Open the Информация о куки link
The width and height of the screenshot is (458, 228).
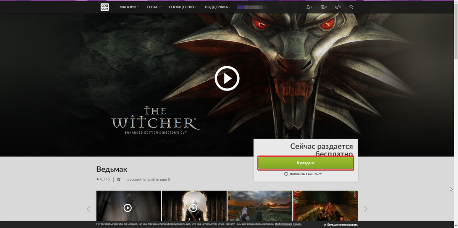[x=288, y=224]
